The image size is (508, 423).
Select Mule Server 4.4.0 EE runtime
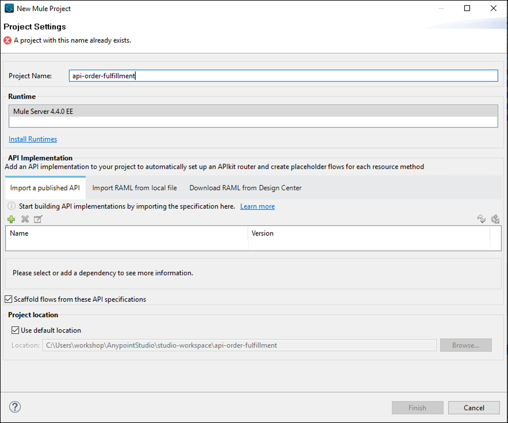click(x=253, y=111)
